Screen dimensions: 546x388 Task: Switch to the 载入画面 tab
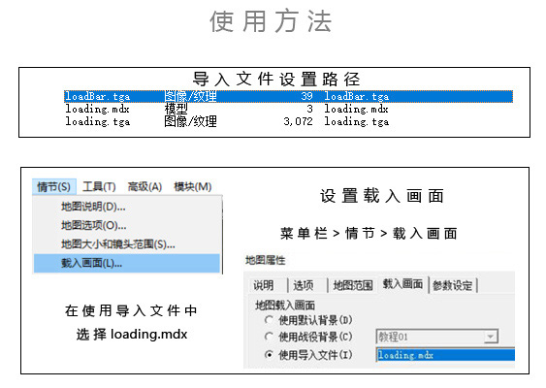click(x=402, y=284)
